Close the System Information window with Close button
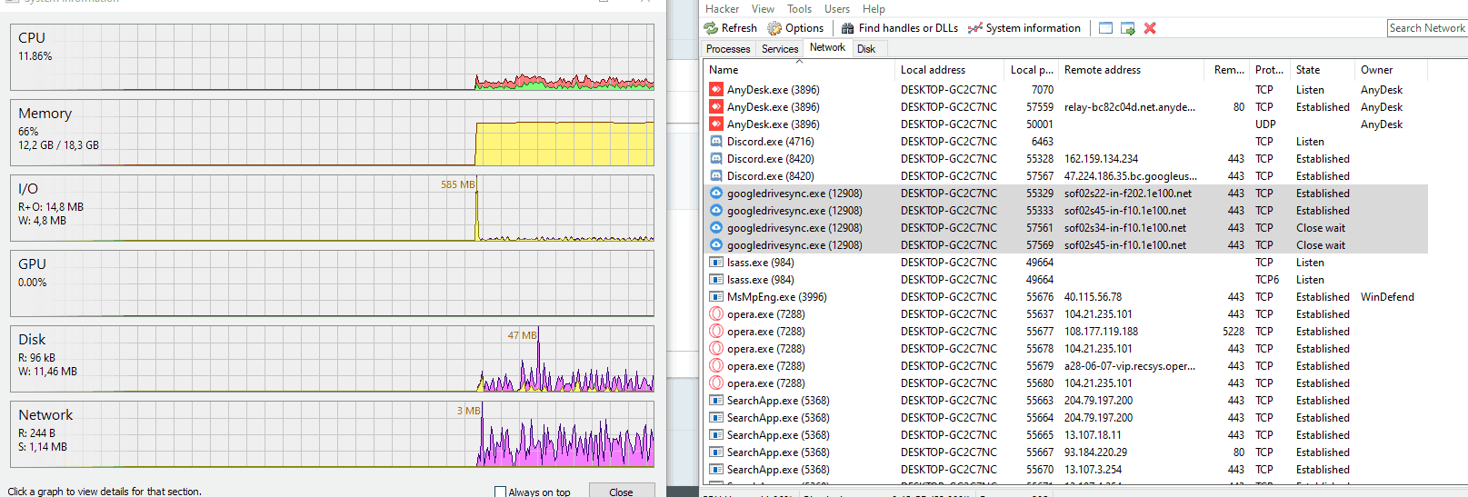The height and width of the screenshot is (497, 1468). [621, 492]
